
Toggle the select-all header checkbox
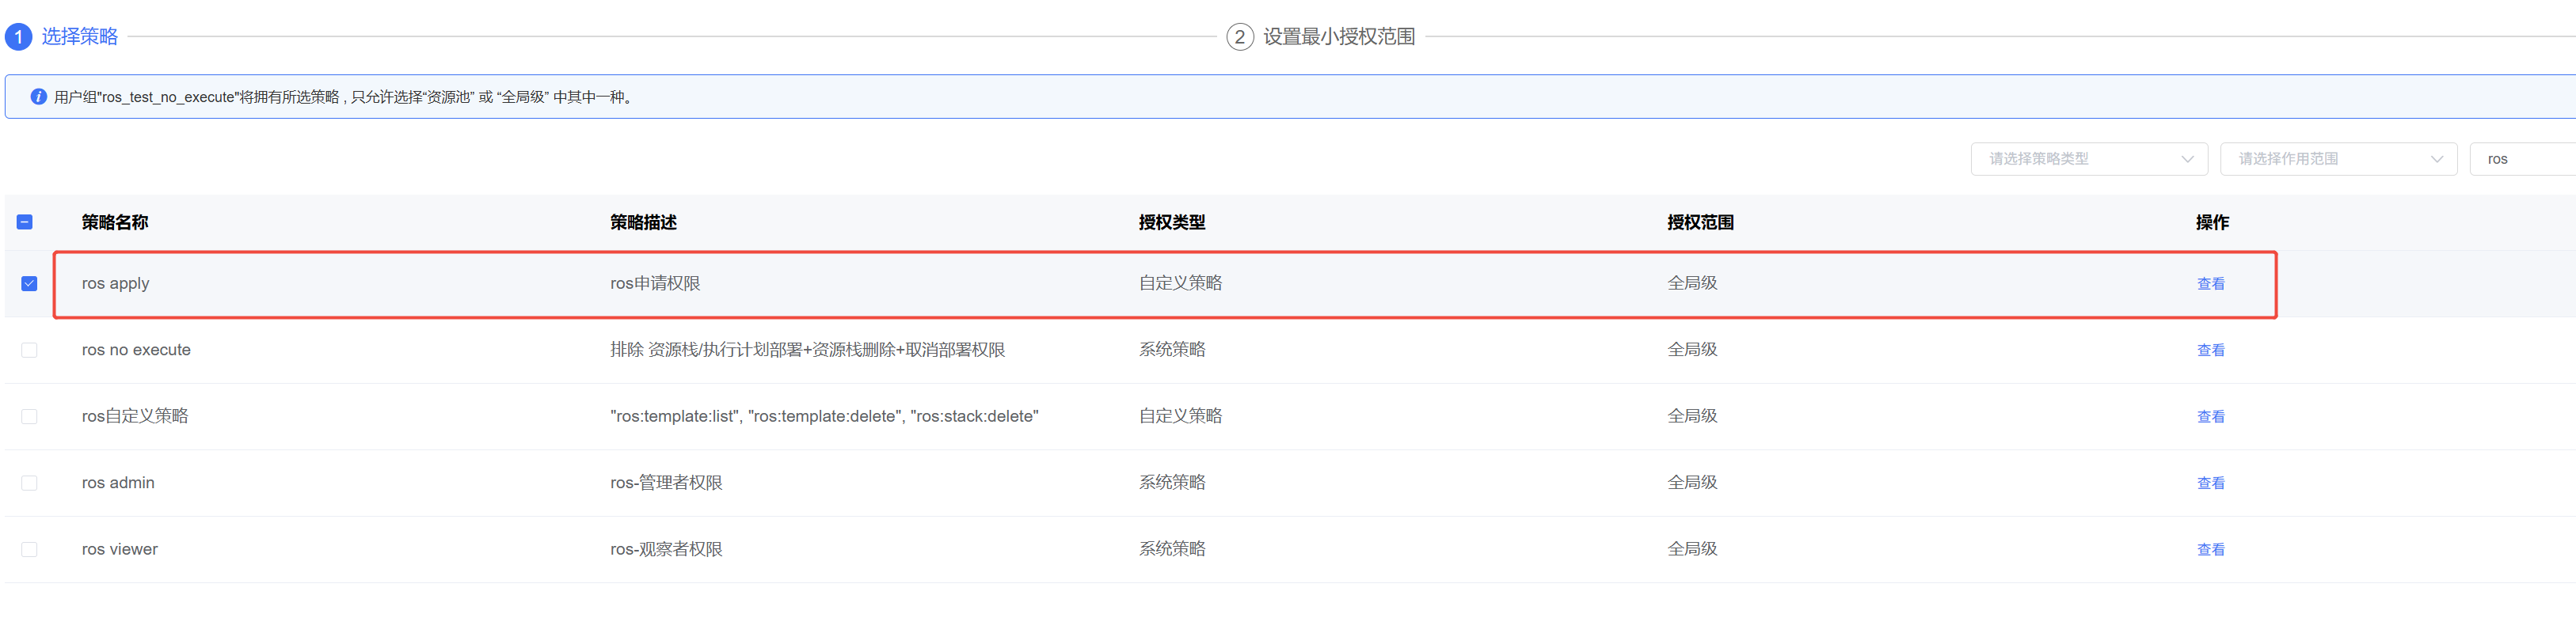coord(25,222)
